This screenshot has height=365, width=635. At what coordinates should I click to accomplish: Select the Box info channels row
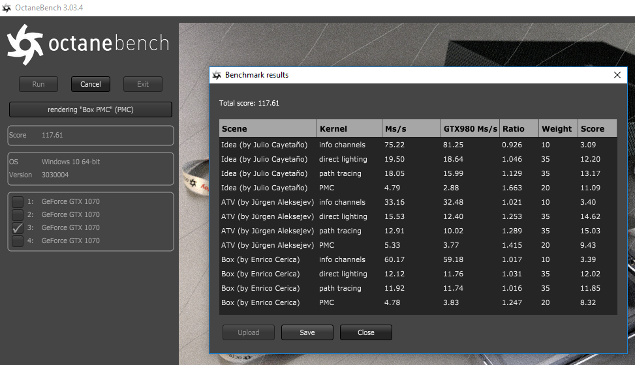(418, 260)
